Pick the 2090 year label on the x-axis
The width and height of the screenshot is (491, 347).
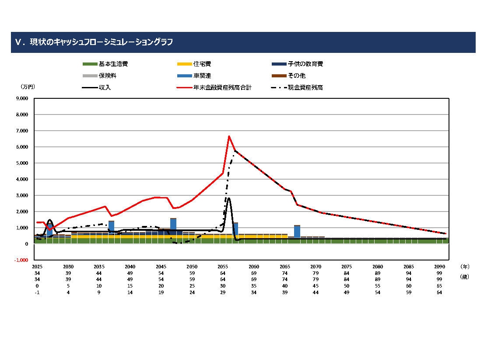coord(439,267)
